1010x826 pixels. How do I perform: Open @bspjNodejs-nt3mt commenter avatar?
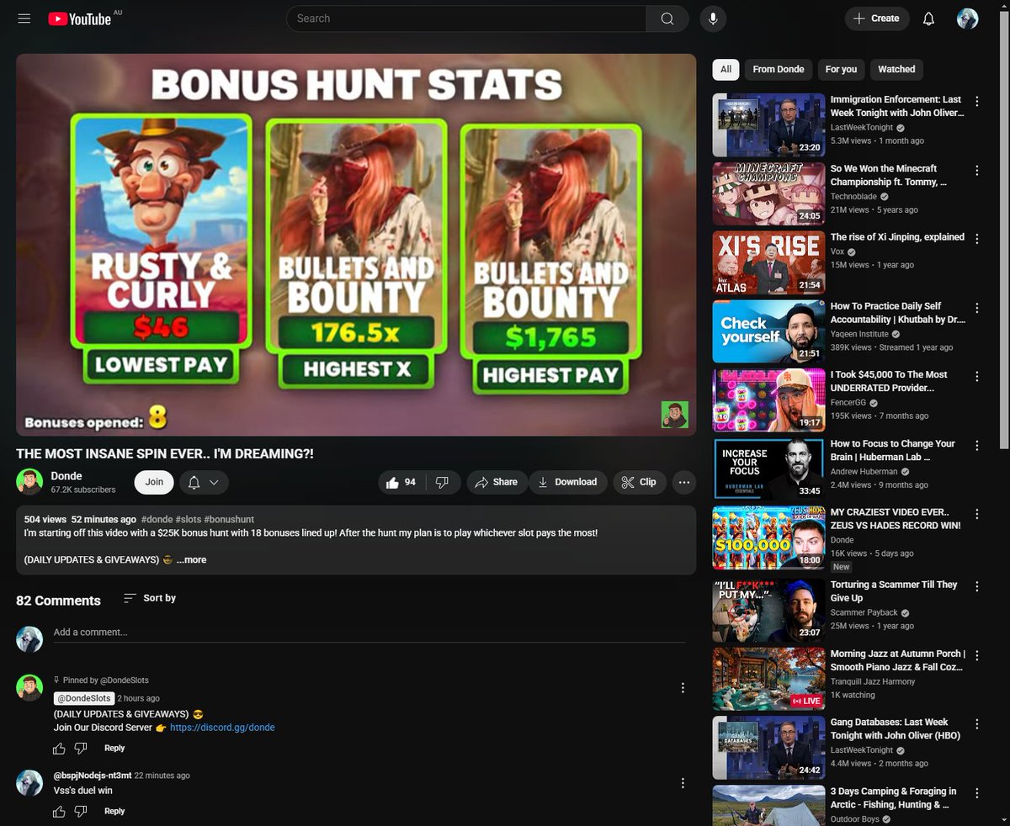[x=29, y=782]
